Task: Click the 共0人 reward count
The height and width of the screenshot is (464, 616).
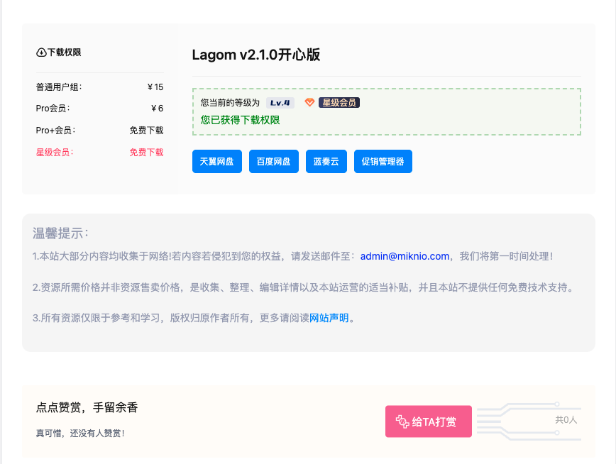Action: pos(566,420)
